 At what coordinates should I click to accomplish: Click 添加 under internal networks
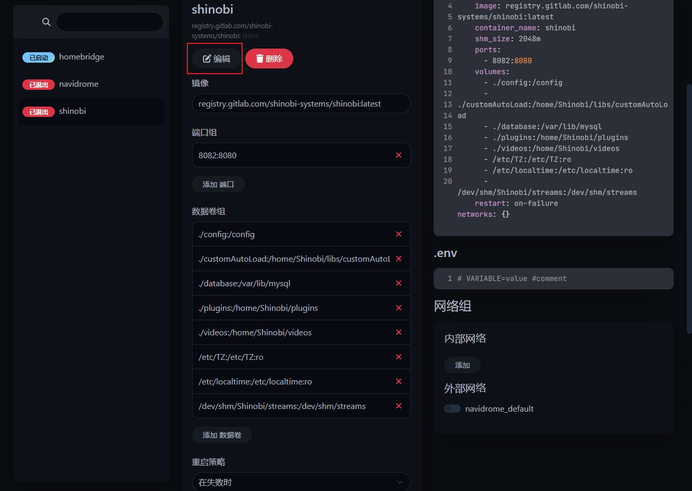click(462, 365)
